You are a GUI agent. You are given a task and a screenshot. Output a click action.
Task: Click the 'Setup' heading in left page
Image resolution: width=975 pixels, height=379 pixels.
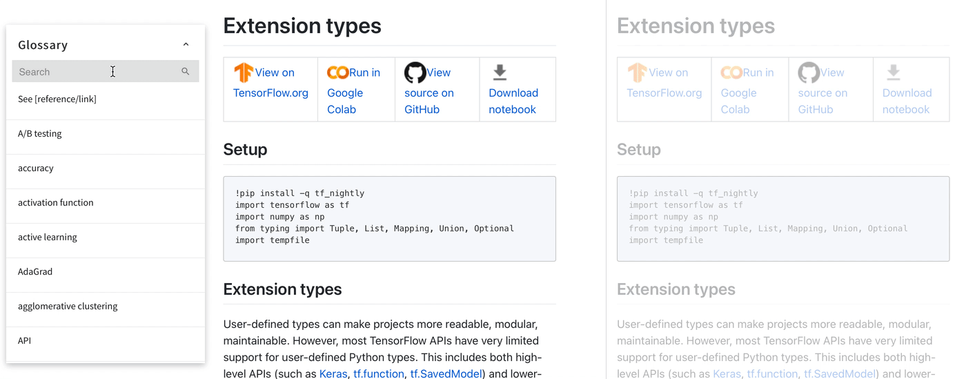245,150
